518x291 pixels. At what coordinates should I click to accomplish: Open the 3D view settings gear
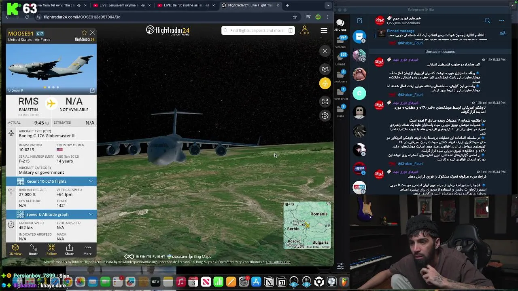point(325,116)
